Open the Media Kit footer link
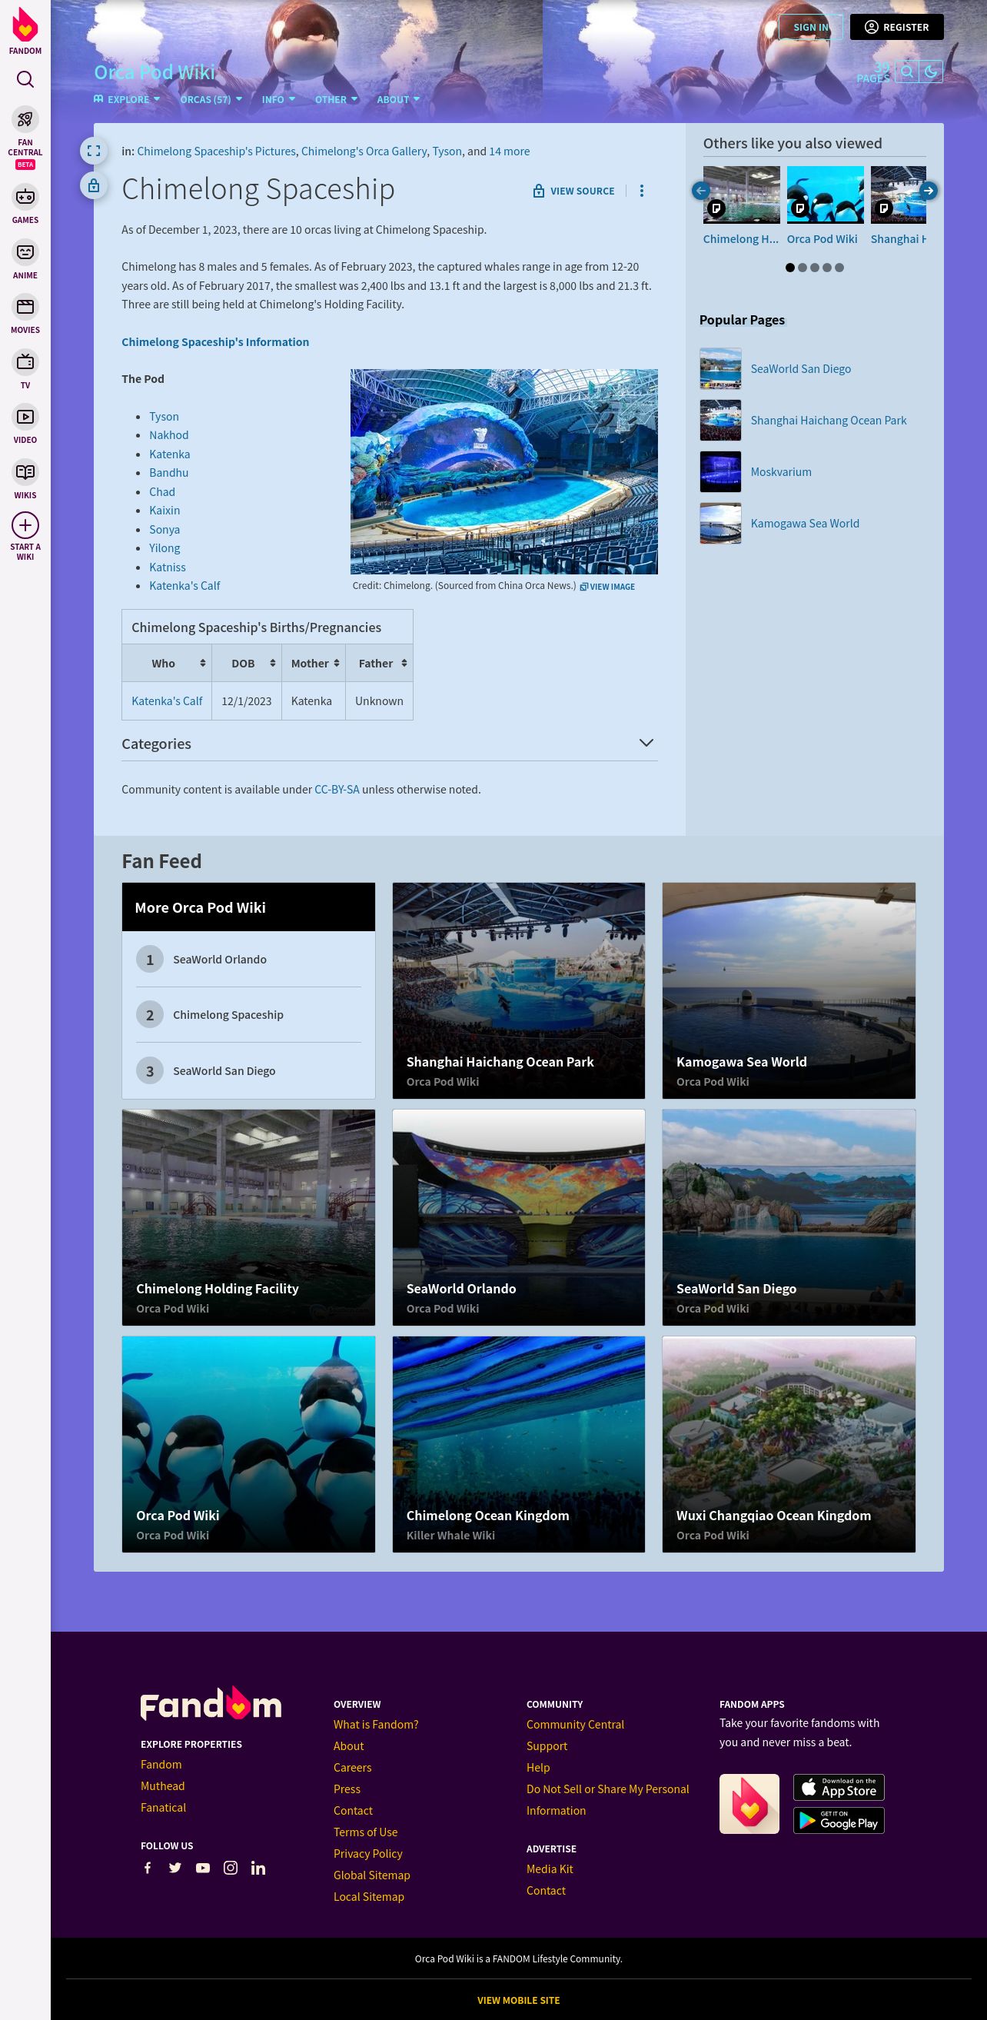The height and width of the screenshot is (2020, 987). point(550,1869)
